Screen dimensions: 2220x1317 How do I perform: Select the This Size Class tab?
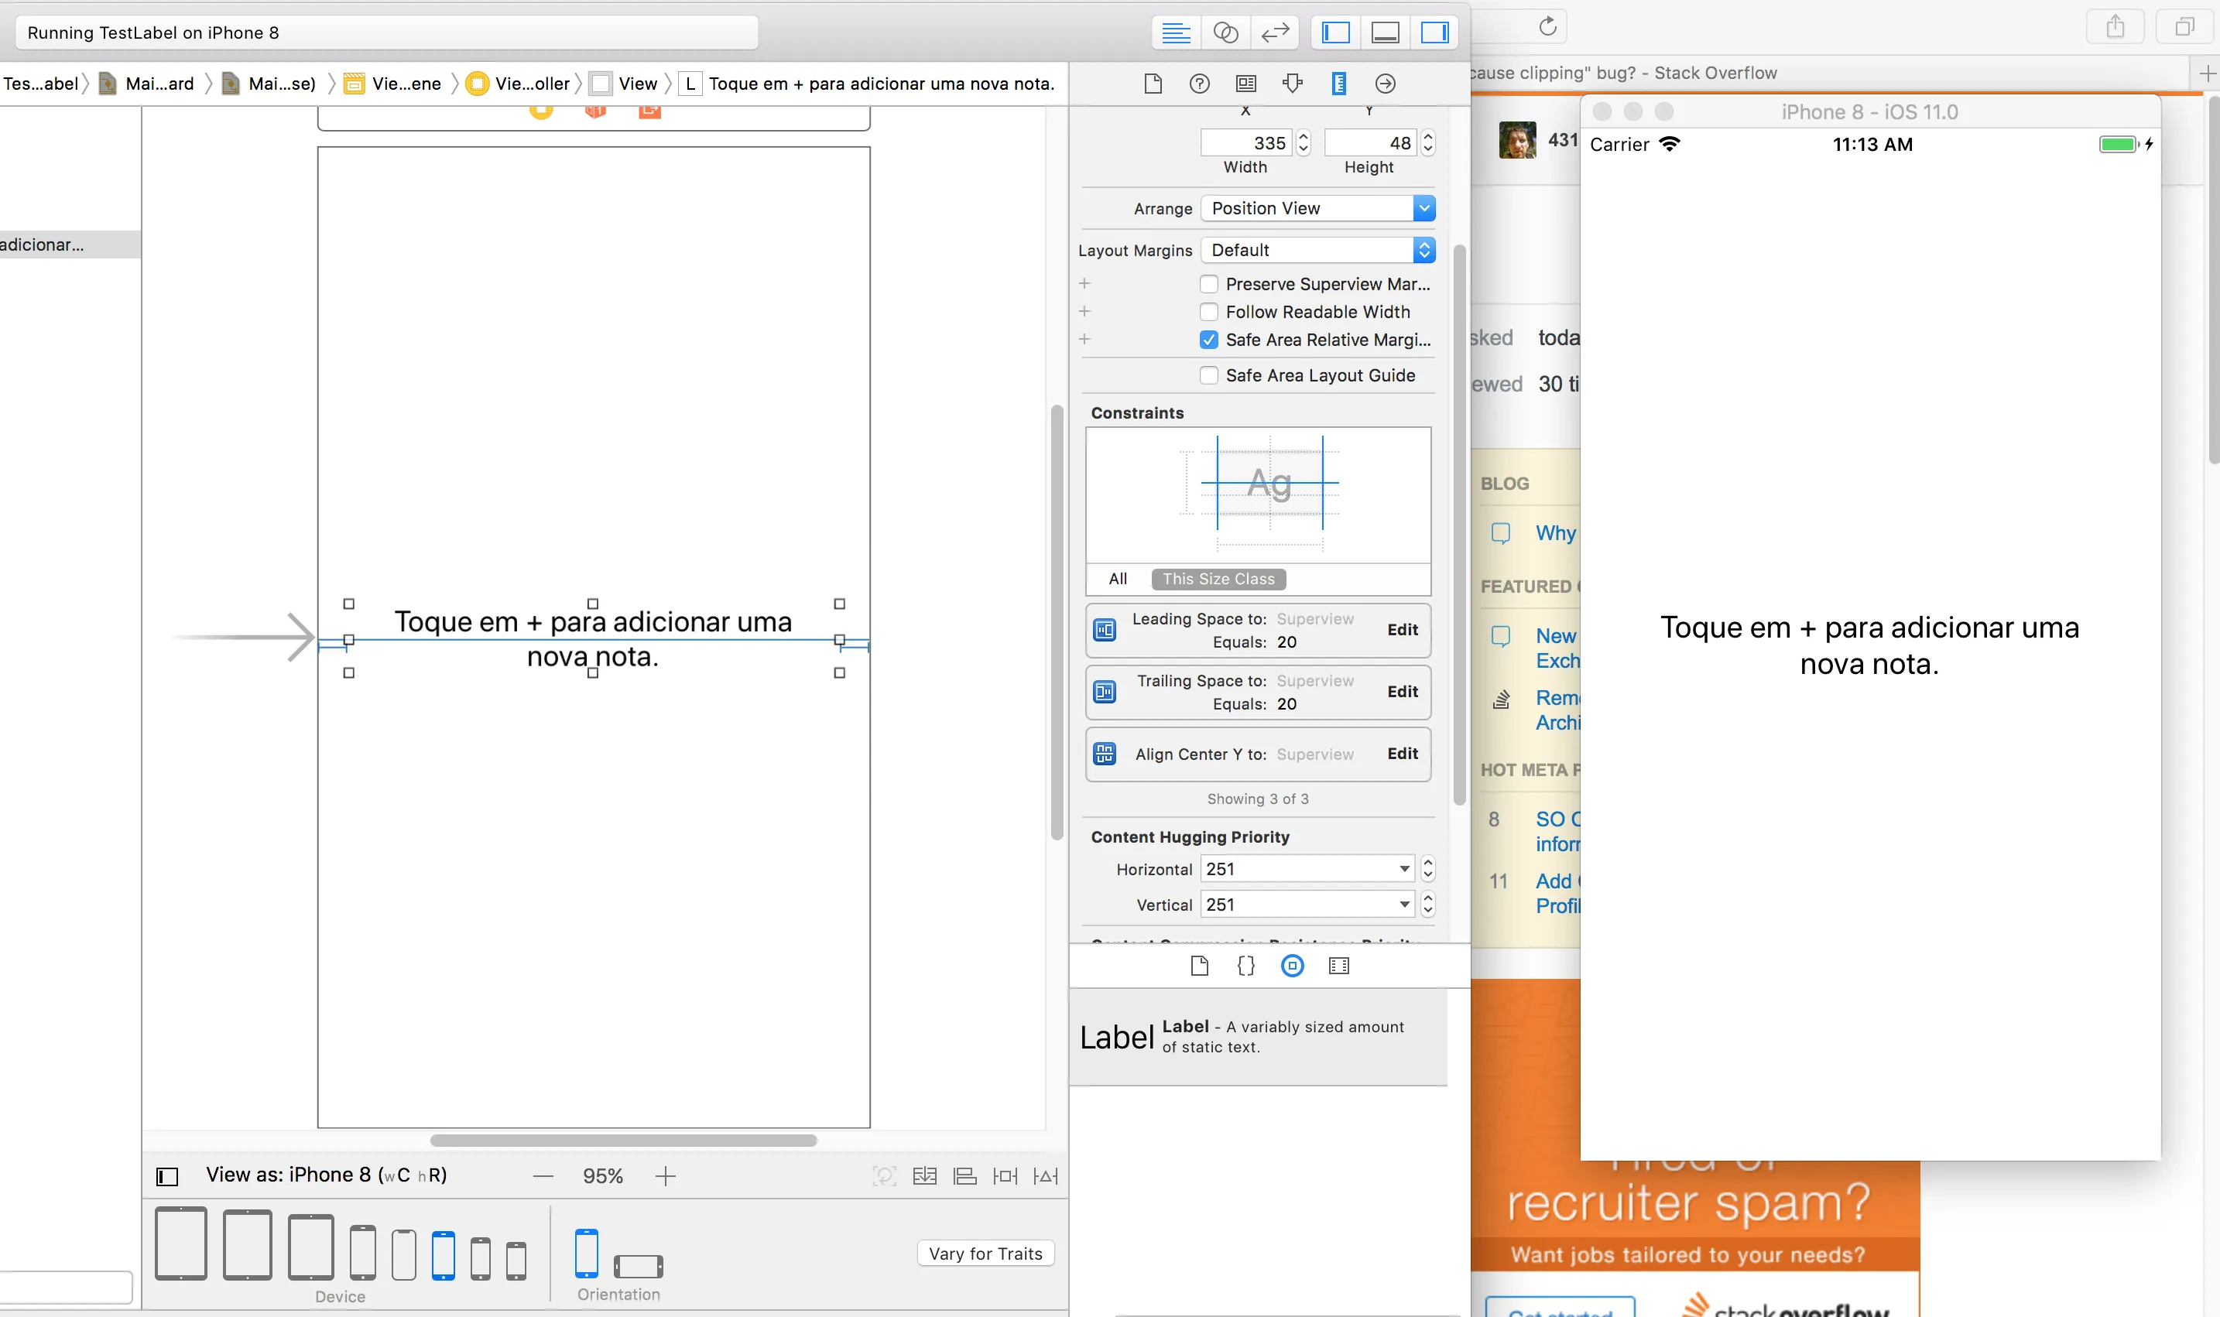[1218, 579]
